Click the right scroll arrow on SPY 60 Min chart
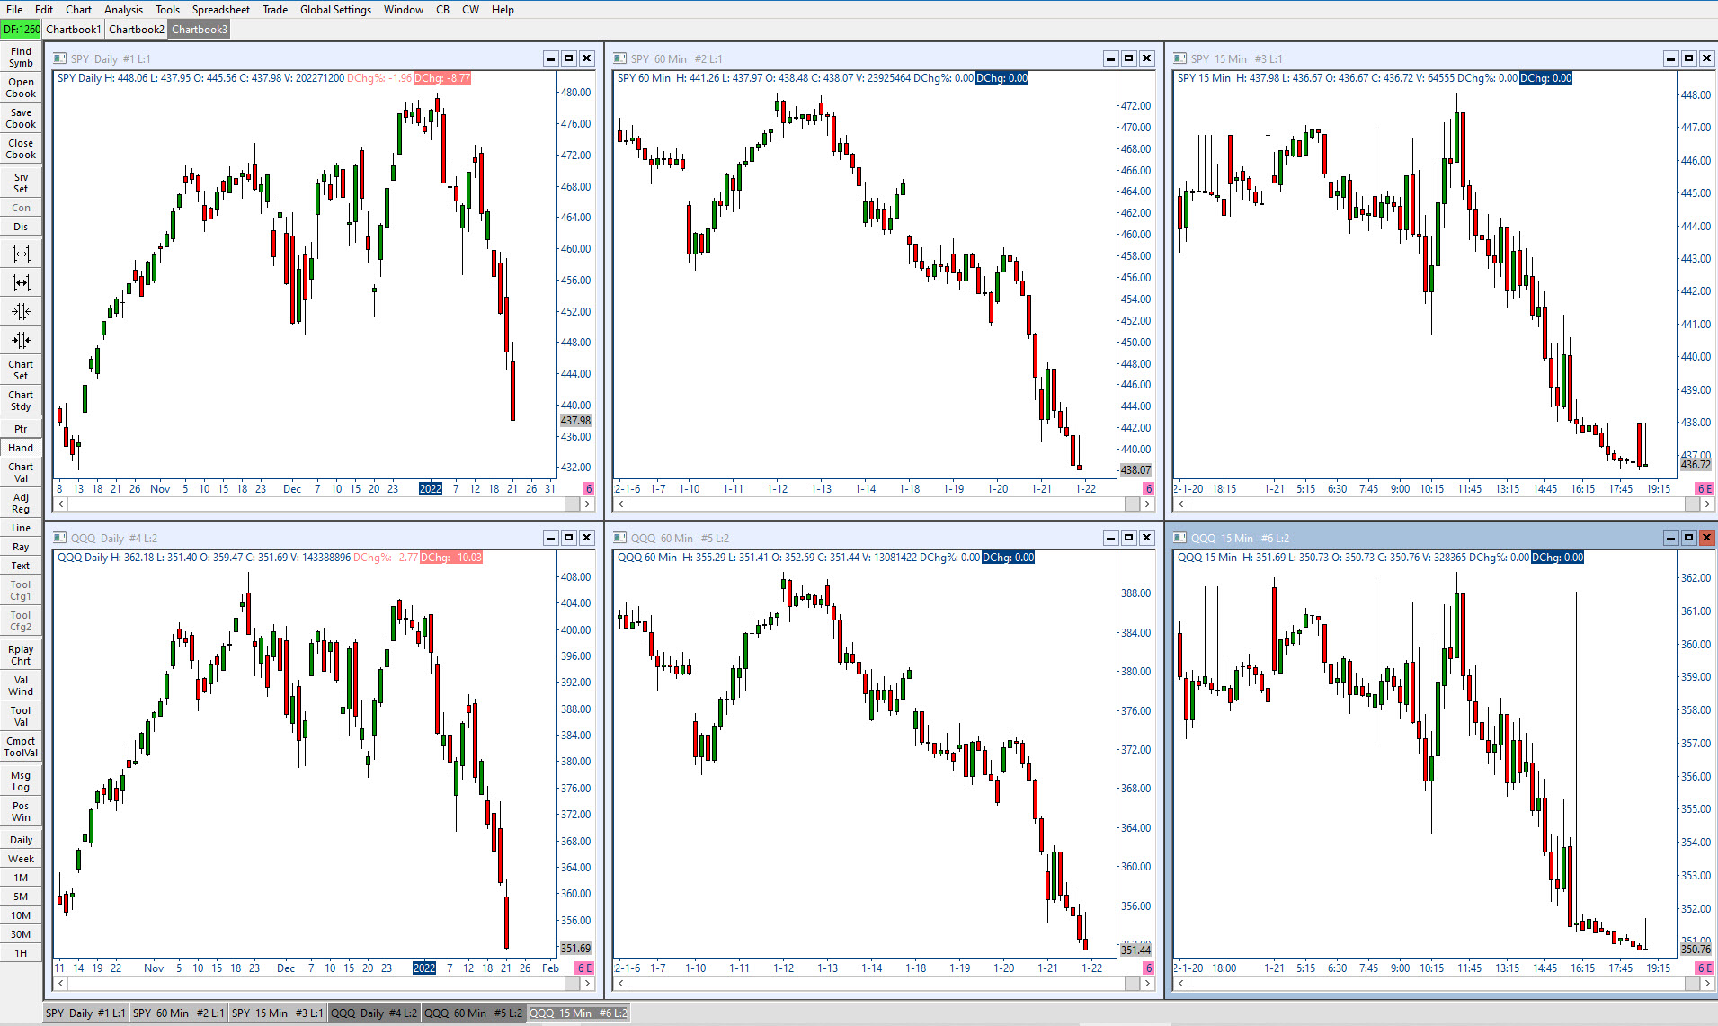 click(x=1147, y=504)
